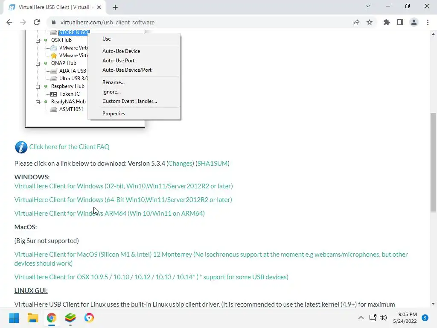Image resolution: width=437 pixels, height=328 pixels.
Task: Open volume control in tray
Action: 383,318
